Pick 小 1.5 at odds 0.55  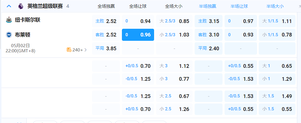(x=277, y=109)
